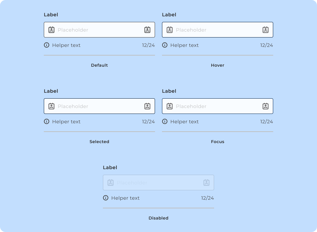This screenshot has height=232, width=317.
Task: Click the trailing icon in the Hover variant
Action: [266, 30]
